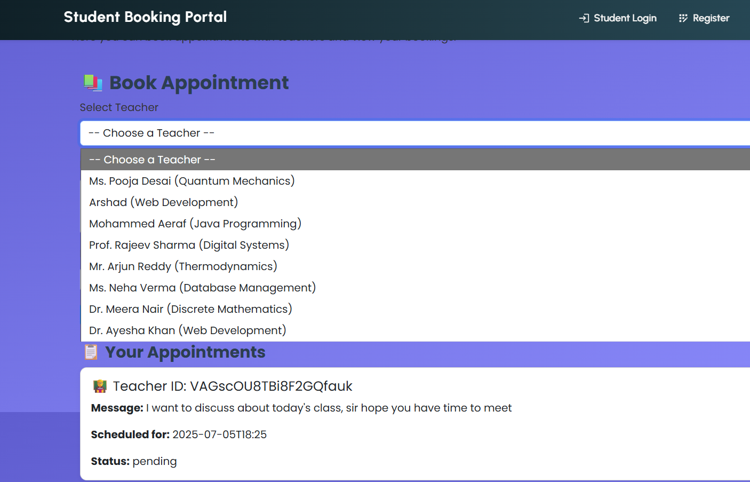Click the Register grid icon
The height and width of the screenshot is (482, 750).
(683, 18)
